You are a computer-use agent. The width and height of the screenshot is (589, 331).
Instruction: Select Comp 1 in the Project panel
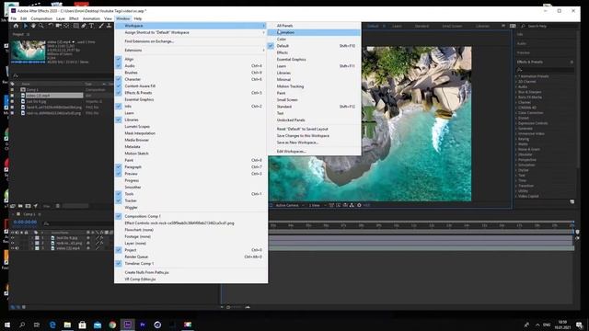pyautogui.click(x=32, y=90)
